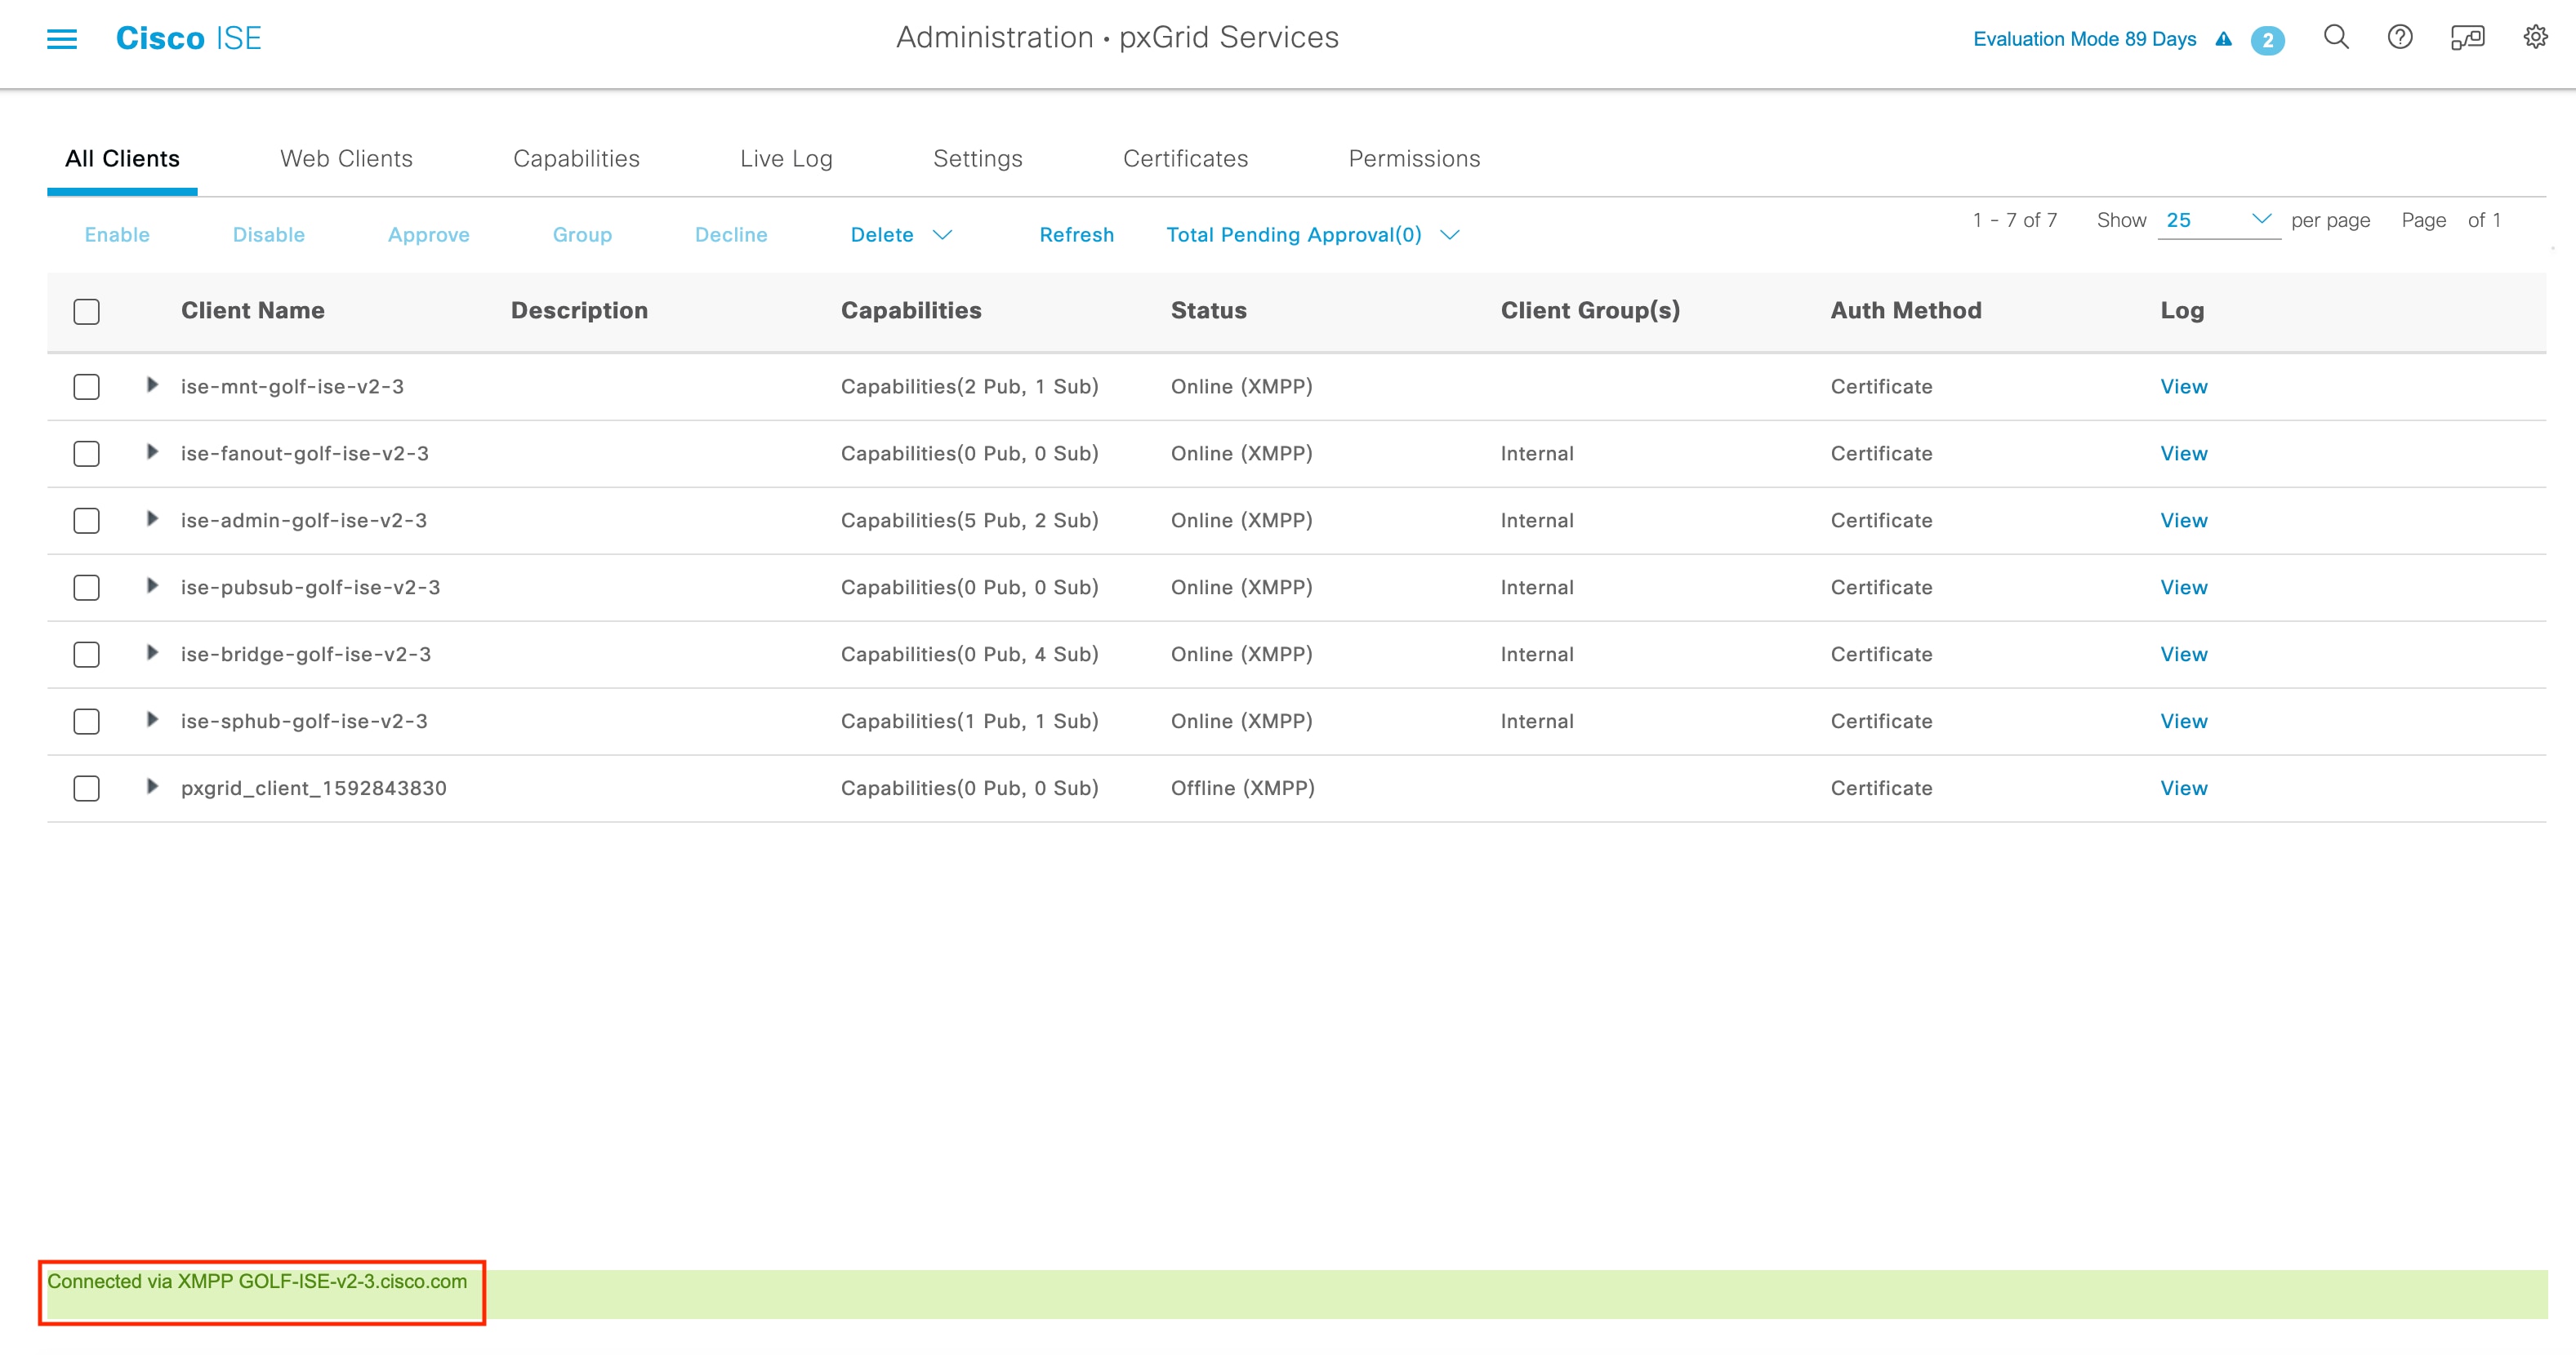Toggle the select-all clients checkbox
2576x1355 pixels.
coord(87,312)
